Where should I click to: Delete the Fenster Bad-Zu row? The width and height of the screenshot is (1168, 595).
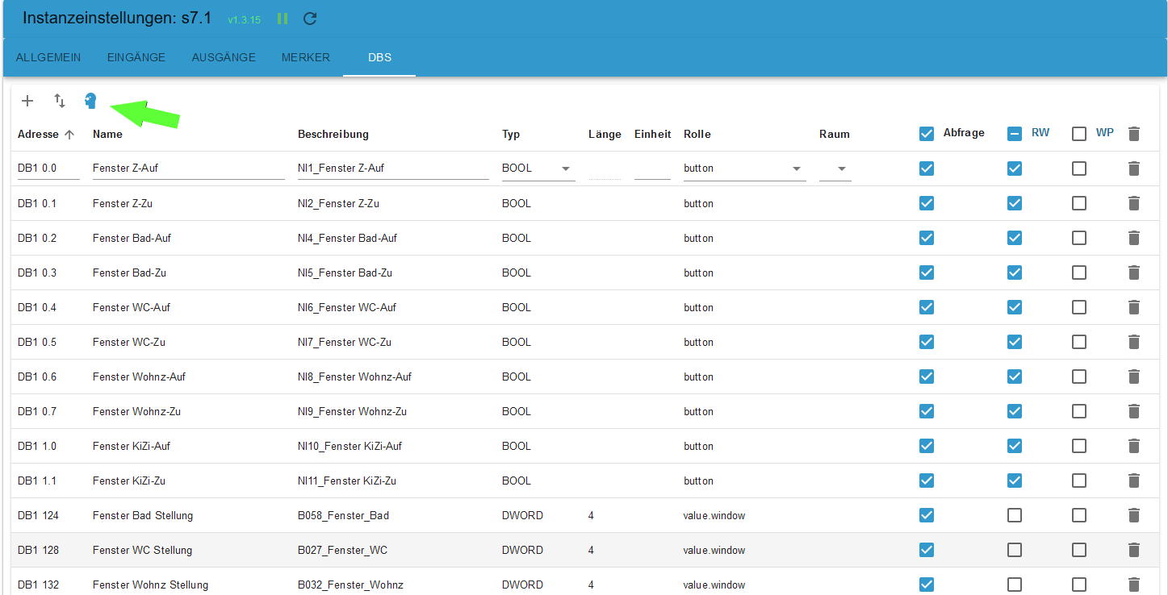1134,273
